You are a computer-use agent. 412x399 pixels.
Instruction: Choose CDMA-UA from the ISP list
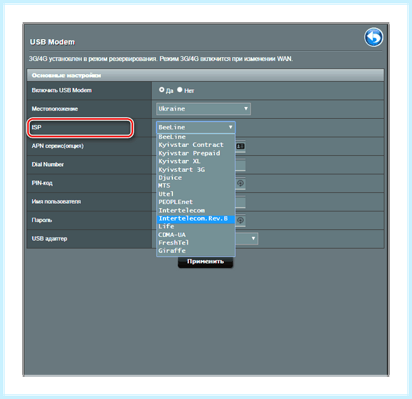(196, 235)
